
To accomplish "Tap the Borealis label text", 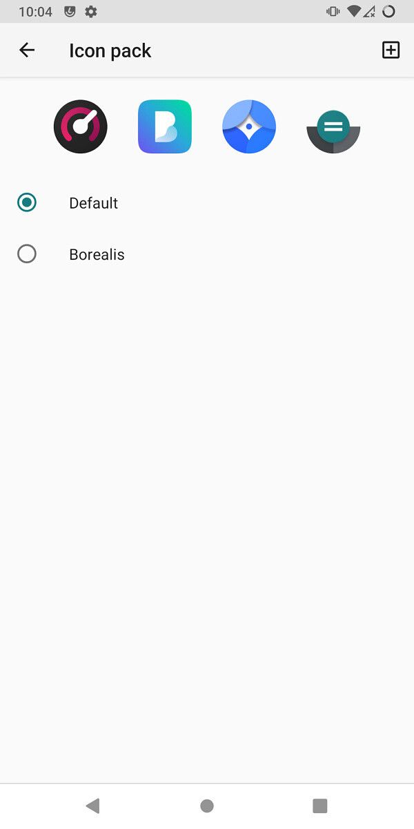I will click(x=96, y=254).
